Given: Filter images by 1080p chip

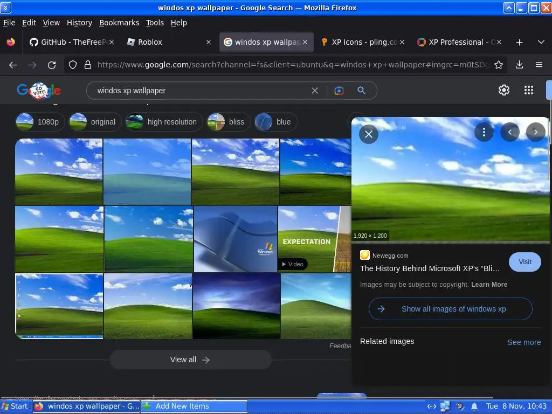Looking at the screenshot, I should pyautogui.click(x=40, y=122).
